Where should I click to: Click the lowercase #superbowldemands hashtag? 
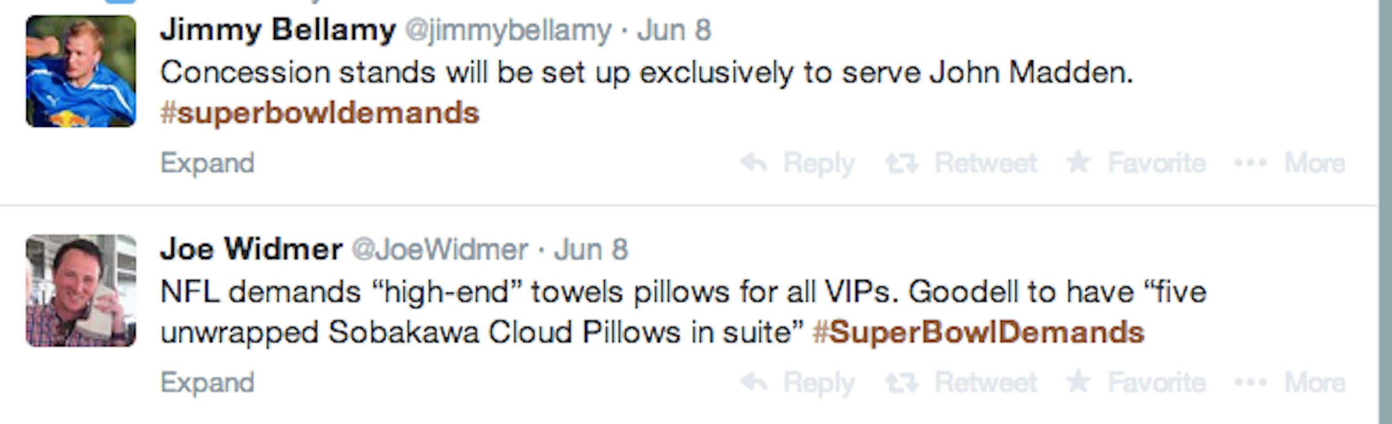(x=320, y=113)
